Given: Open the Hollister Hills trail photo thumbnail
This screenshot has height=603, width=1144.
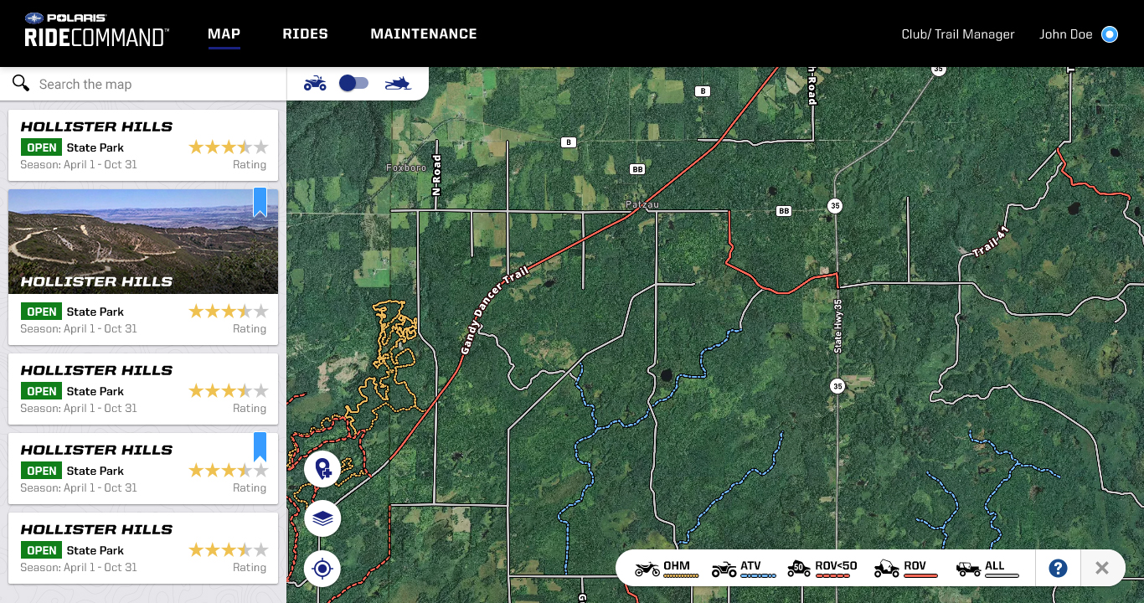Looking at the screenshot, I should (x=143, y=241).
